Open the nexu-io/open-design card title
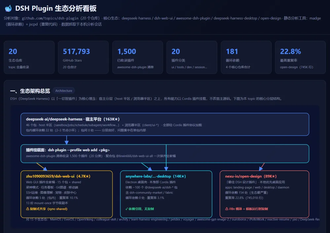The image size is (330, 233). (251, 176)
